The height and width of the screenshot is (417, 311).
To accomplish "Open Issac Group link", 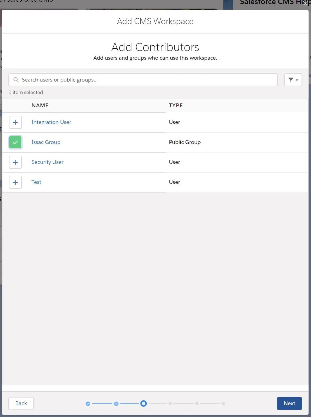I will click(x=46, y=142).
